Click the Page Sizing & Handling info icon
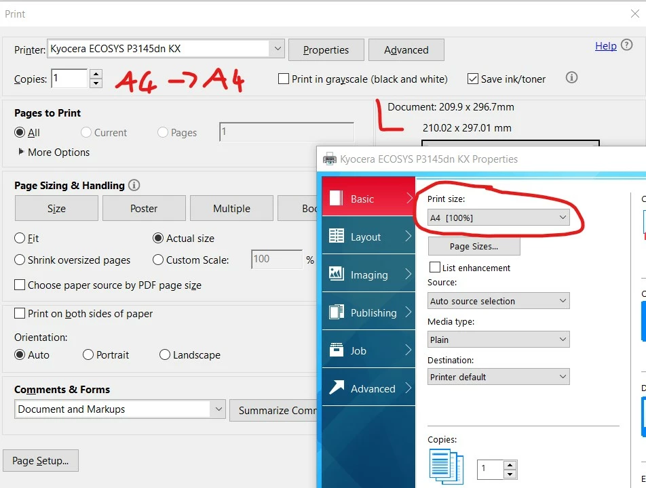 click(134, 185)
